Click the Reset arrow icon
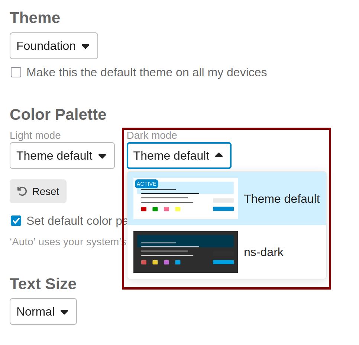 pyautogui.click(x=22, y=191)
